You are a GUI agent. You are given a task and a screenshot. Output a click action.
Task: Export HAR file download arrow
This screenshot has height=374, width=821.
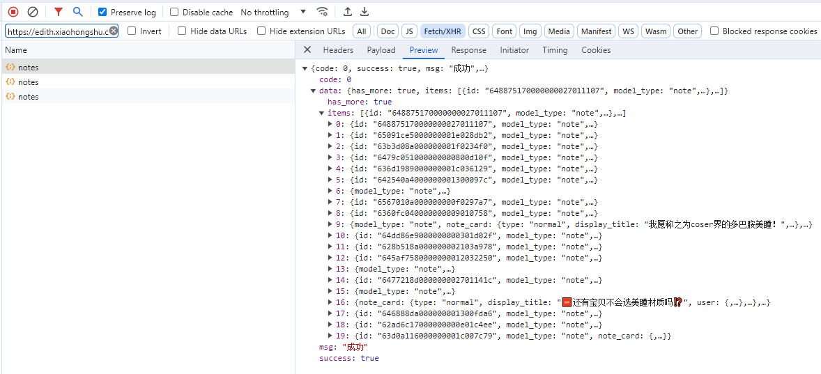(x=365, y=12)
